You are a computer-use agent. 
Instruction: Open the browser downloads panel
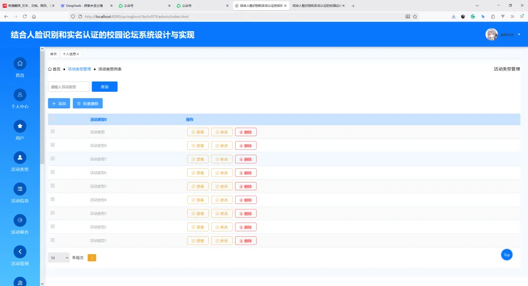click(454, 17)
